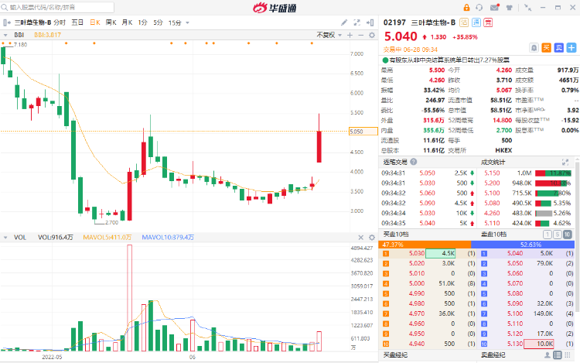Click the 02197 stock code
The height and width of the screenshot is (363, 580).
coord(394,22)
